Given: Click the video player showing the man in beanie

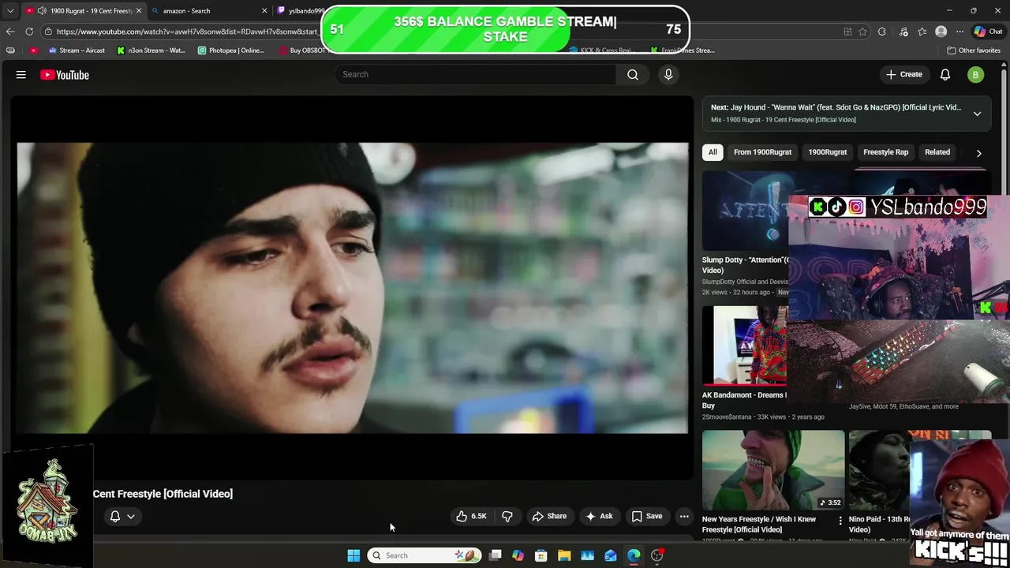Looking at the screenshot, I should point(352,288).
